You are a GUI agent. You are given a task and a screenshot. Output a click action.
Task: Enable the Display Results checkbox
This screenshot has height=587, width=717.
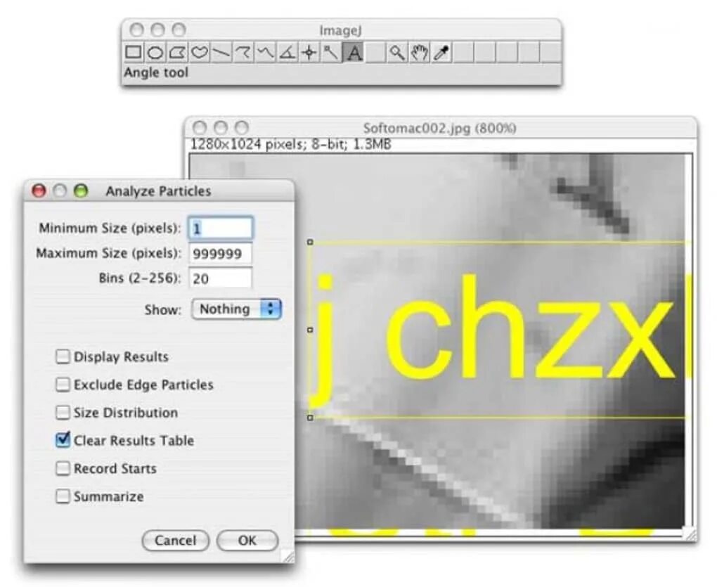pyautogui.click(x=63, y=356)
